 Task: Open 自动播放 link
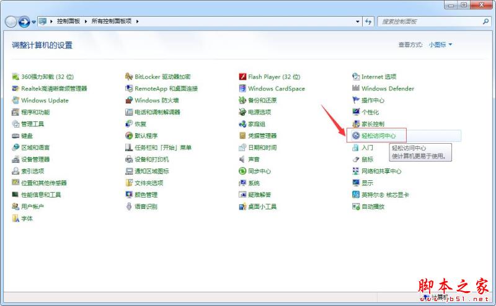(x=373, y=207)
